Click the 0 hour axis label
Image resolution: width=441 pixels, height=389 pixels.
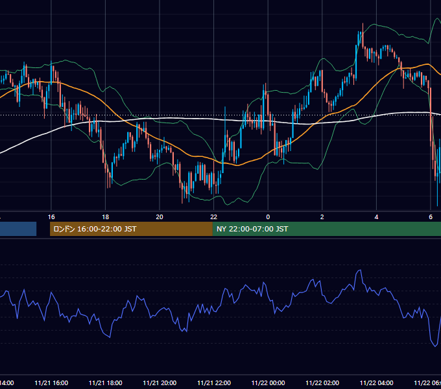pos(268,217)
